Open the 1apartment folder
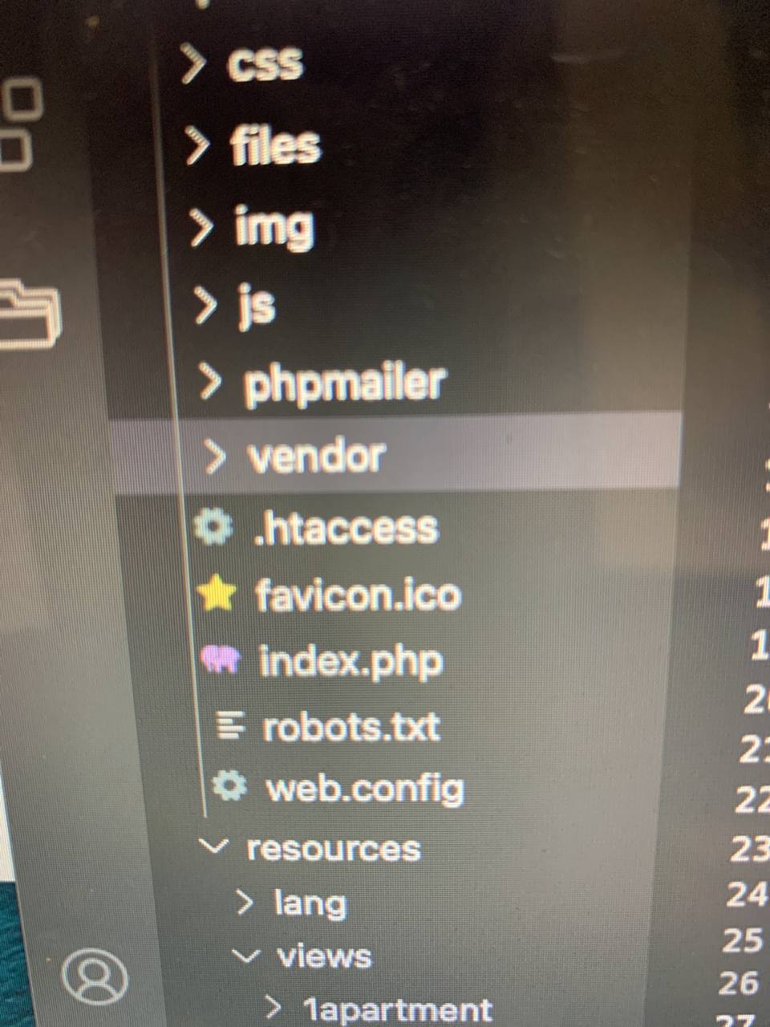This screenshot has width=770, height=1027. [379, 1009]
